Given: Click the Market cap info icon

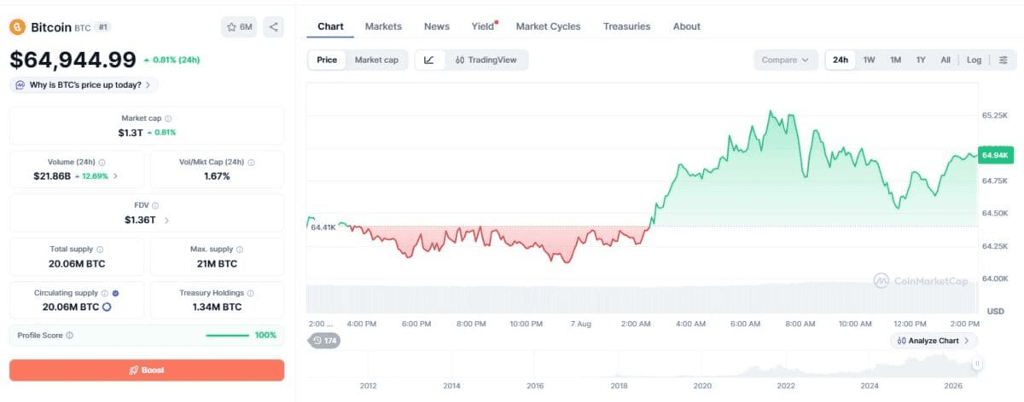Looking at the screenshot, I should 168,118.
